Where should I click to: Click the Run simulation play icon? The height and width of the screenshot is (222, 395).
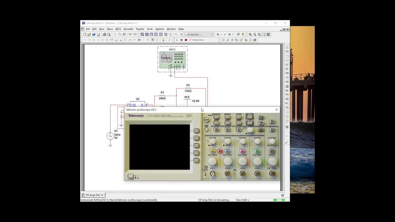(x=177, y=40)
